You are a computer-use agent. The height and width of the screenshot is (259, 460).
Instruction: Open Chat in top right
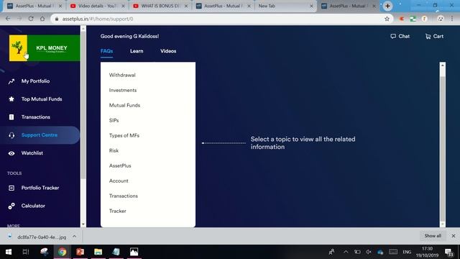400,36
